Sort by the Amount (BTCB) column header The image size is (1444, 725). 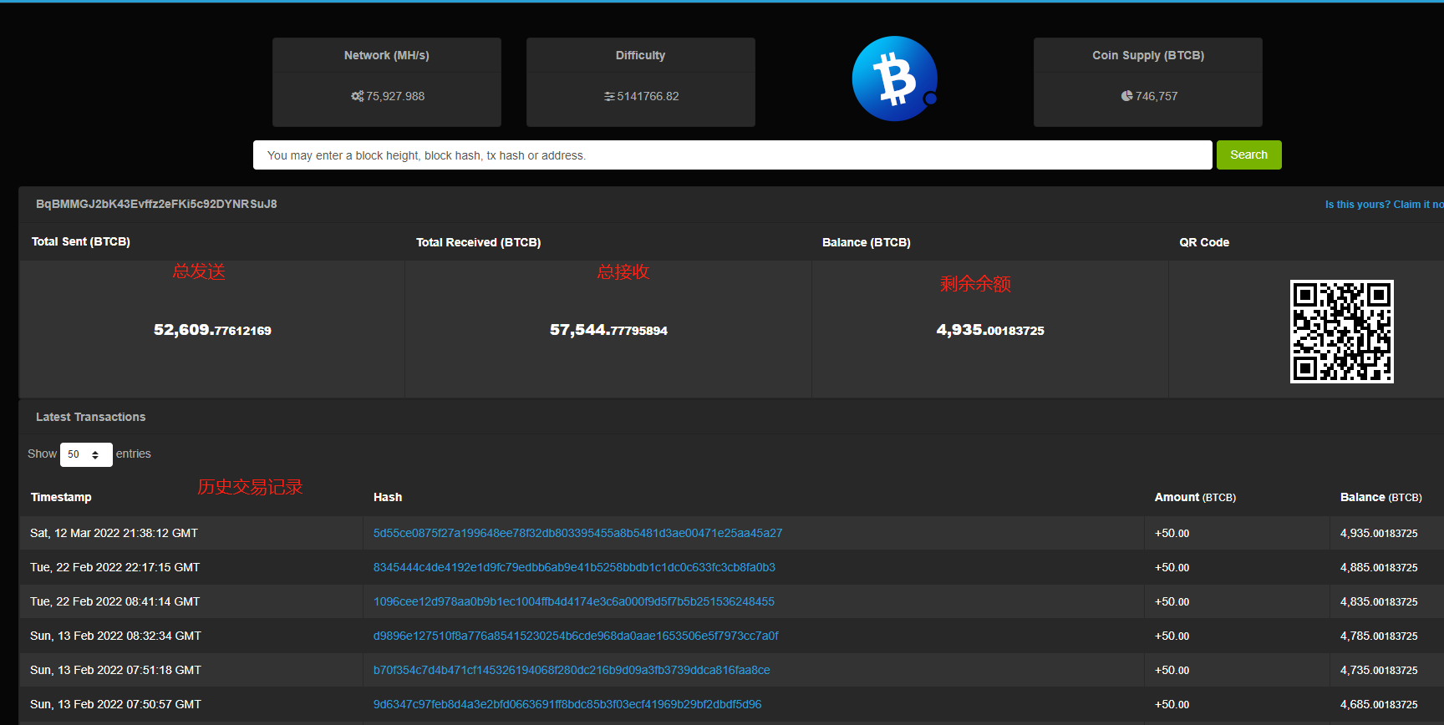(x=1195, y=497)
